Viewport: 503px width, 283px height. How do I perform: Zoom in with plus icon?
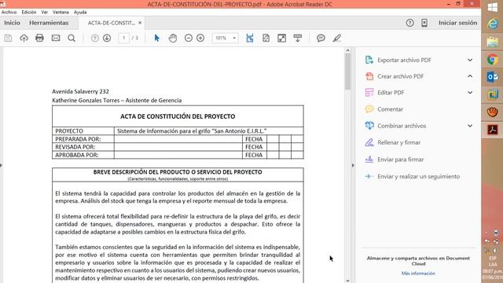click(200, 39)
